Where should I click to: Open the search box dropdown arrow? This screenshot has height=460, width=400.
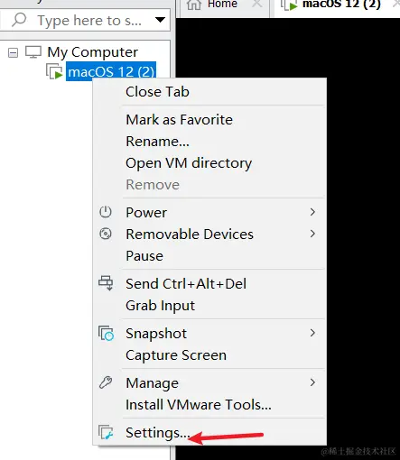click(160, 20)
